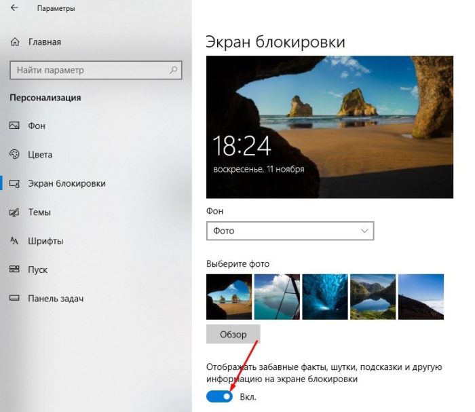Expand the Фон dropdown showing Фото
475x412 pixels.
[290, 231]
